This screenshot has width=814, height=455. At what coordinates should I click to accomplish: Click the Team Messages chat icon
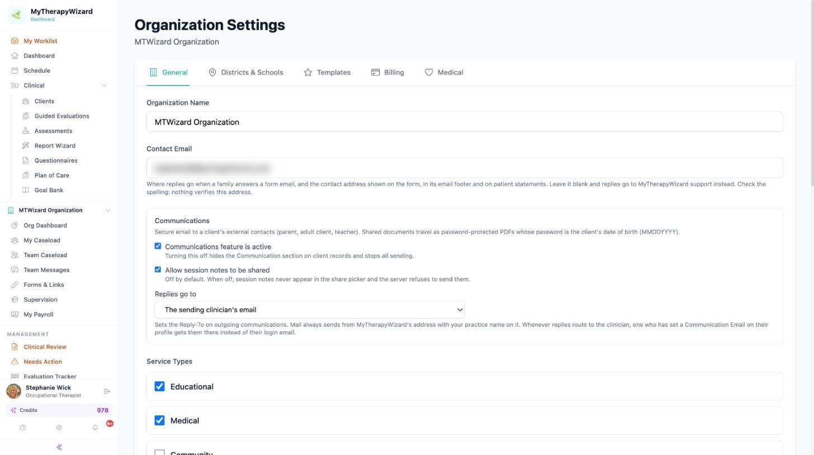click(x=15, y=270)
